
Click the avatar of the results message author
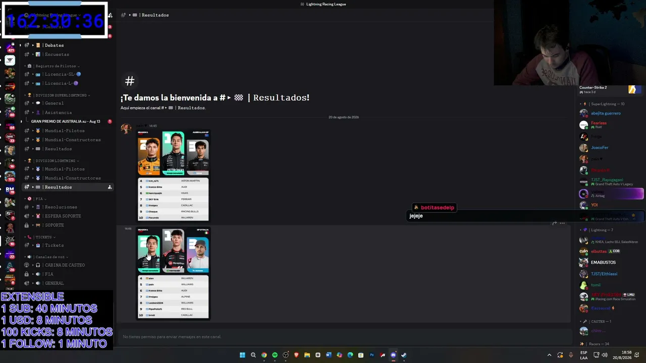pos(126,129)
